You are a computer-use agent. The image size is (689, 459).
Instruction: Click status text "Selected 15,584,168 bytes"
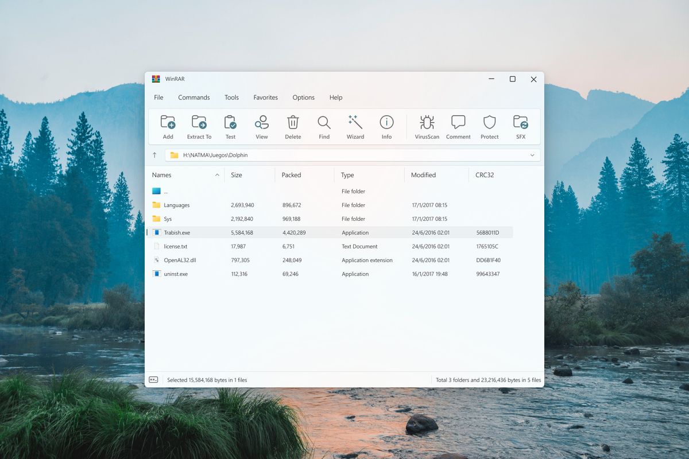(x=198, y=380)
